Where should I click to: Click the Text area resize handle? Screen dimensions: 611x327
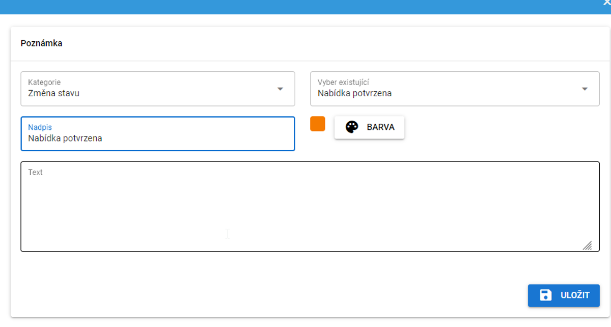point(587,246)
